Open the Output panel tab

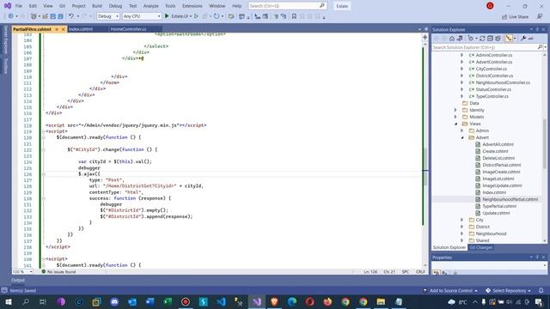pos(18,280)
